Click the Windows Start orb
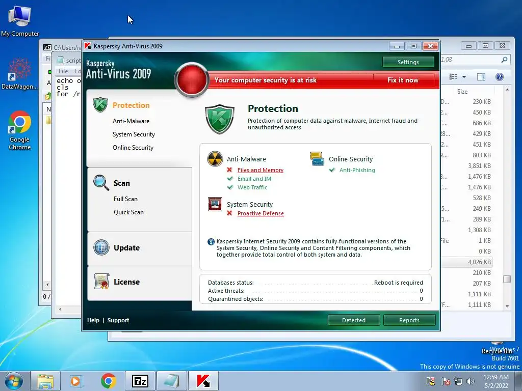The width and height of the screenshot is (522, 391). pos(14,381)
